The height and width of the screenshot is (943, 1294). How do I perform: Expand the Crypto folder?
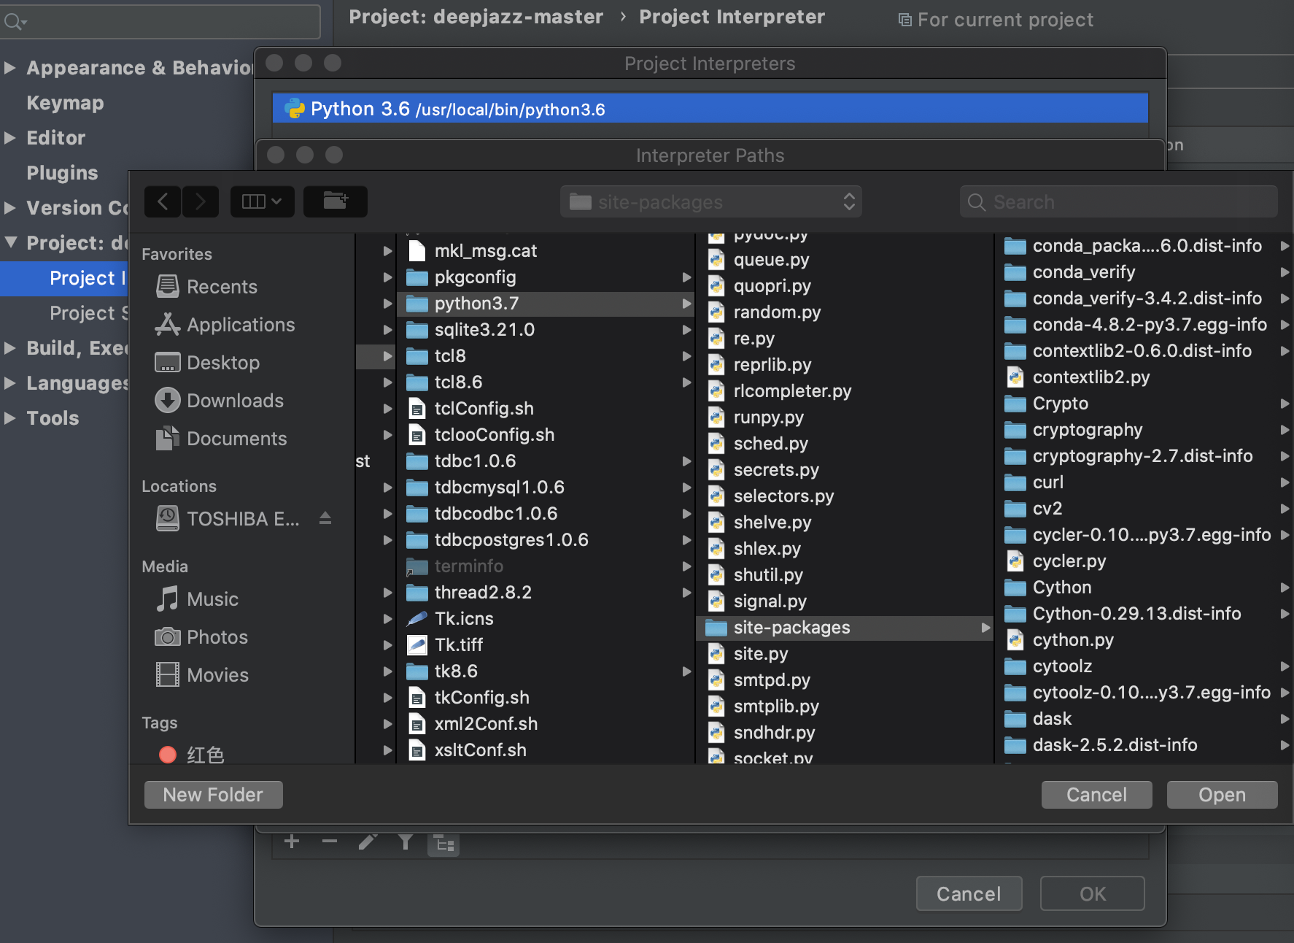1284,403
